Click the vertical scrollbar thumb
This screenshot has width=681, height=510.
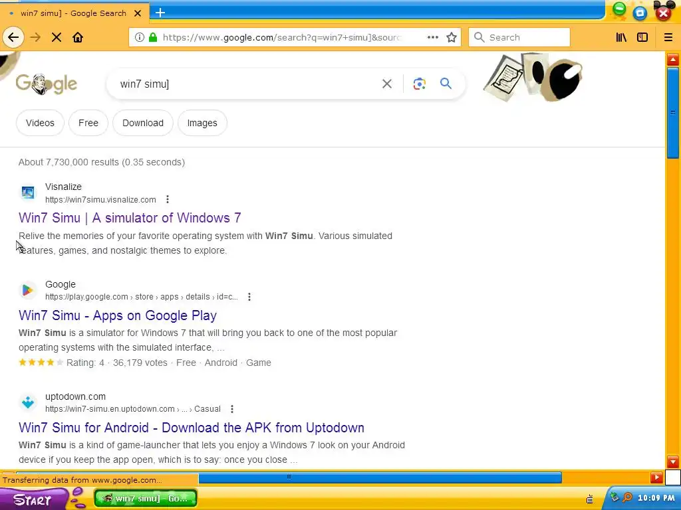[673, 113]
